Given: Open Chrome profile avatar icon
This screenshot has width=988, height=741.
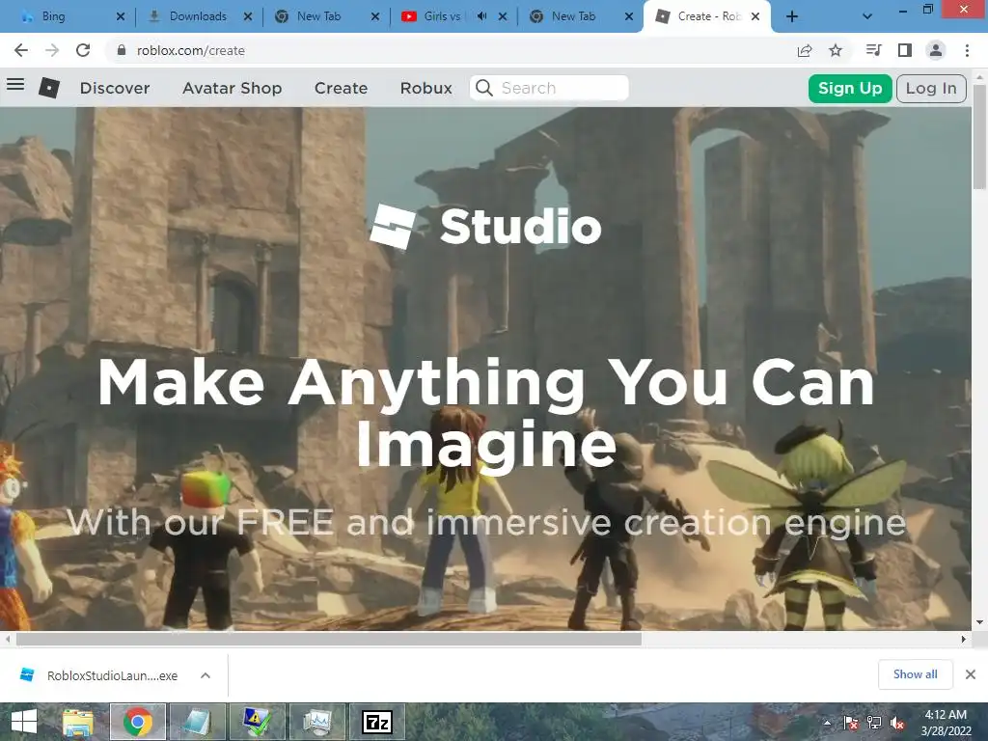Looking at the screenshot, I should pos(936,50).
